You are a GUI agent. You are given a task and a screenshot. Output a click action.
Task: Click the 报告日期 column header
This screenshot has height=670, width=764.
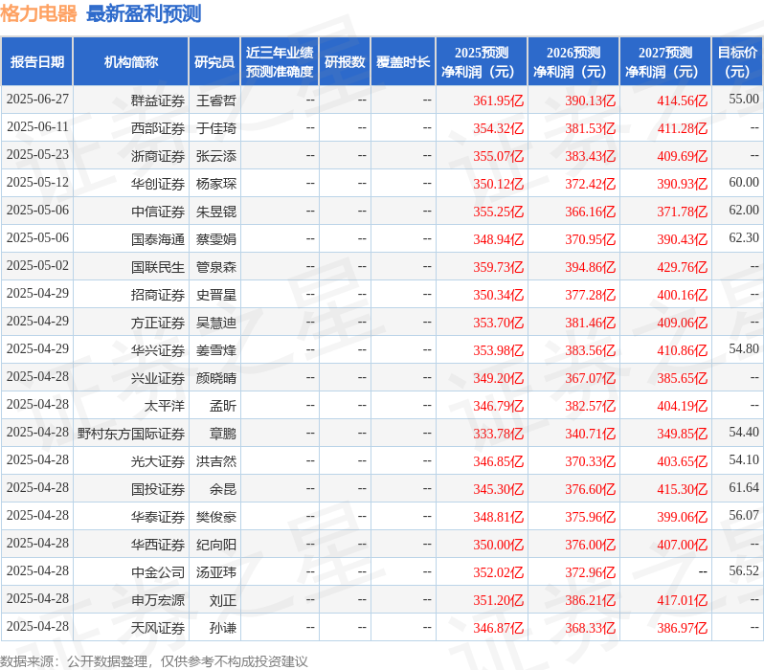pyautogui.click(x=37, y=62)
